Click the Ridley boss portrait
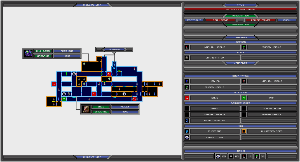300x162 pixels. 86,109
